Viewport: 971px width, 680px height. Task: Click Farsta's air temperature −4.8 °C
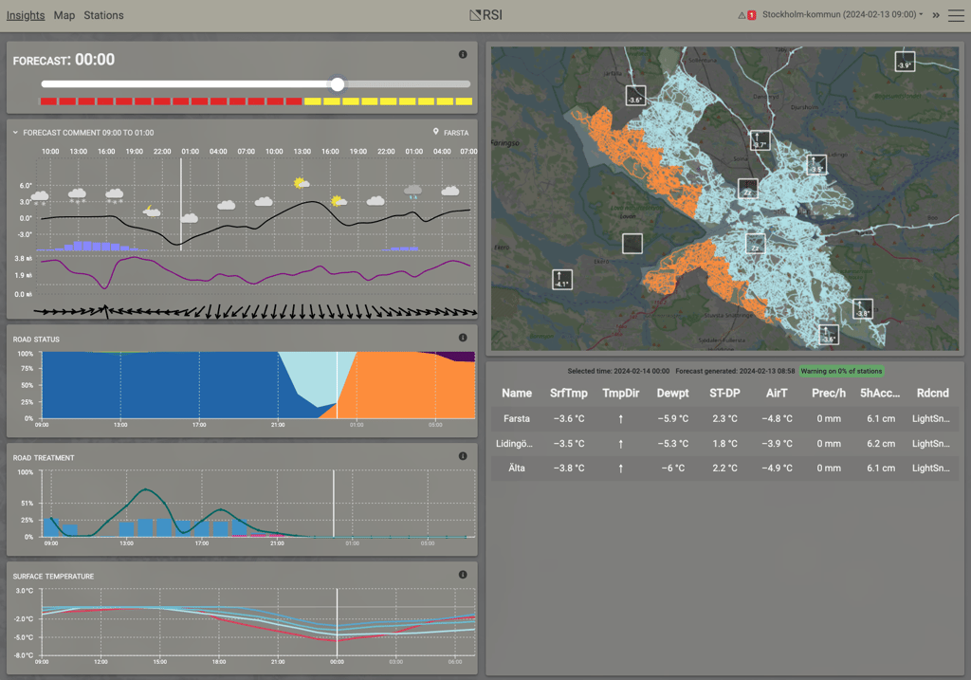(777, 418)
